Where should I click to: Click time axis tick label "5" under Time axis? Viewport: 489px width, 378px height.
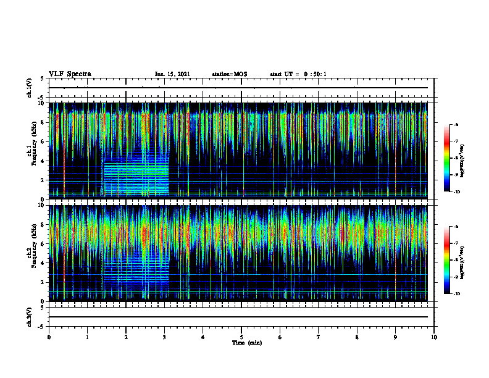[241, 337]
